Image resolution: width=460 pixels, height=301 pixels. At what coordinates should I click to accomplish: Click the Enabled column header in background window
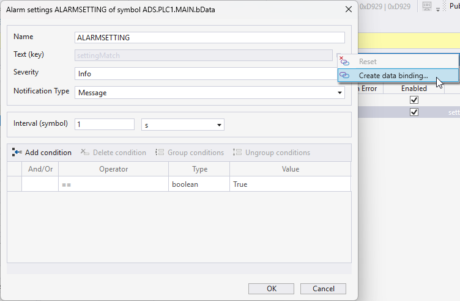414,89
